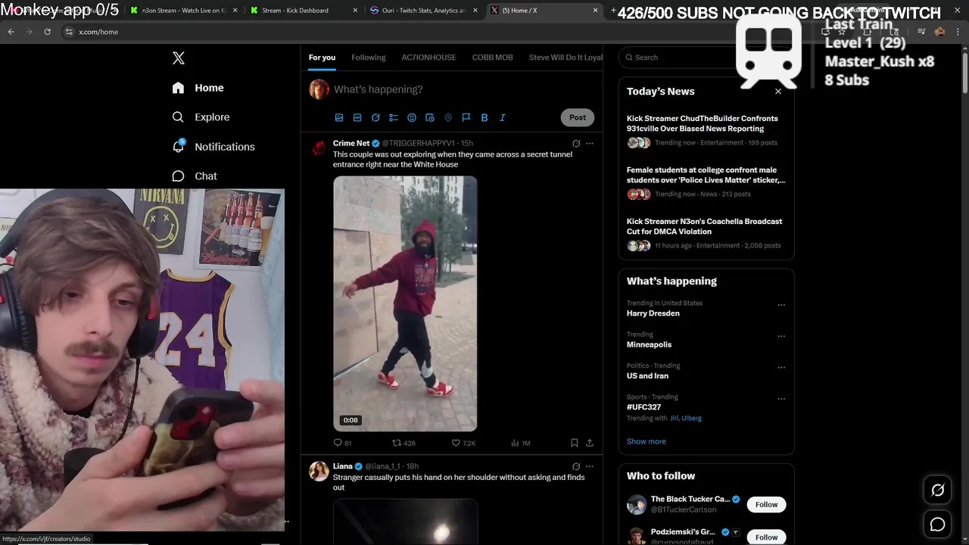Viewport: 969px width, 545px height.
Task: Open more options on Liana post
Action: (590, 466)
